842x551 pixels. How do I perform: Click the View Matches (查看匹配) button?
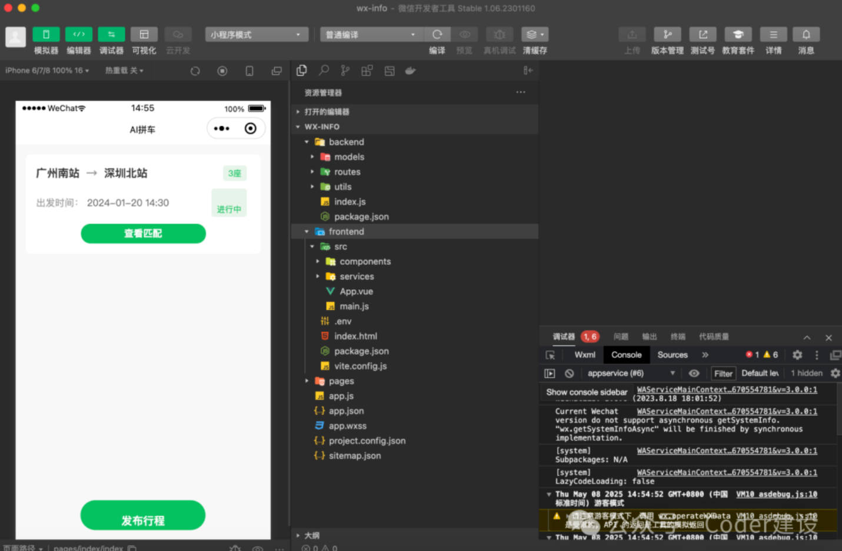(x=143, y=233)
